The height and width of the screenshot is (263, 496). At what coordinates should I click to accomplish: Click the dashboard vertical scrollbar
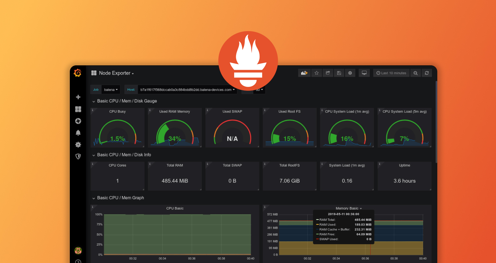pos(436,122)
